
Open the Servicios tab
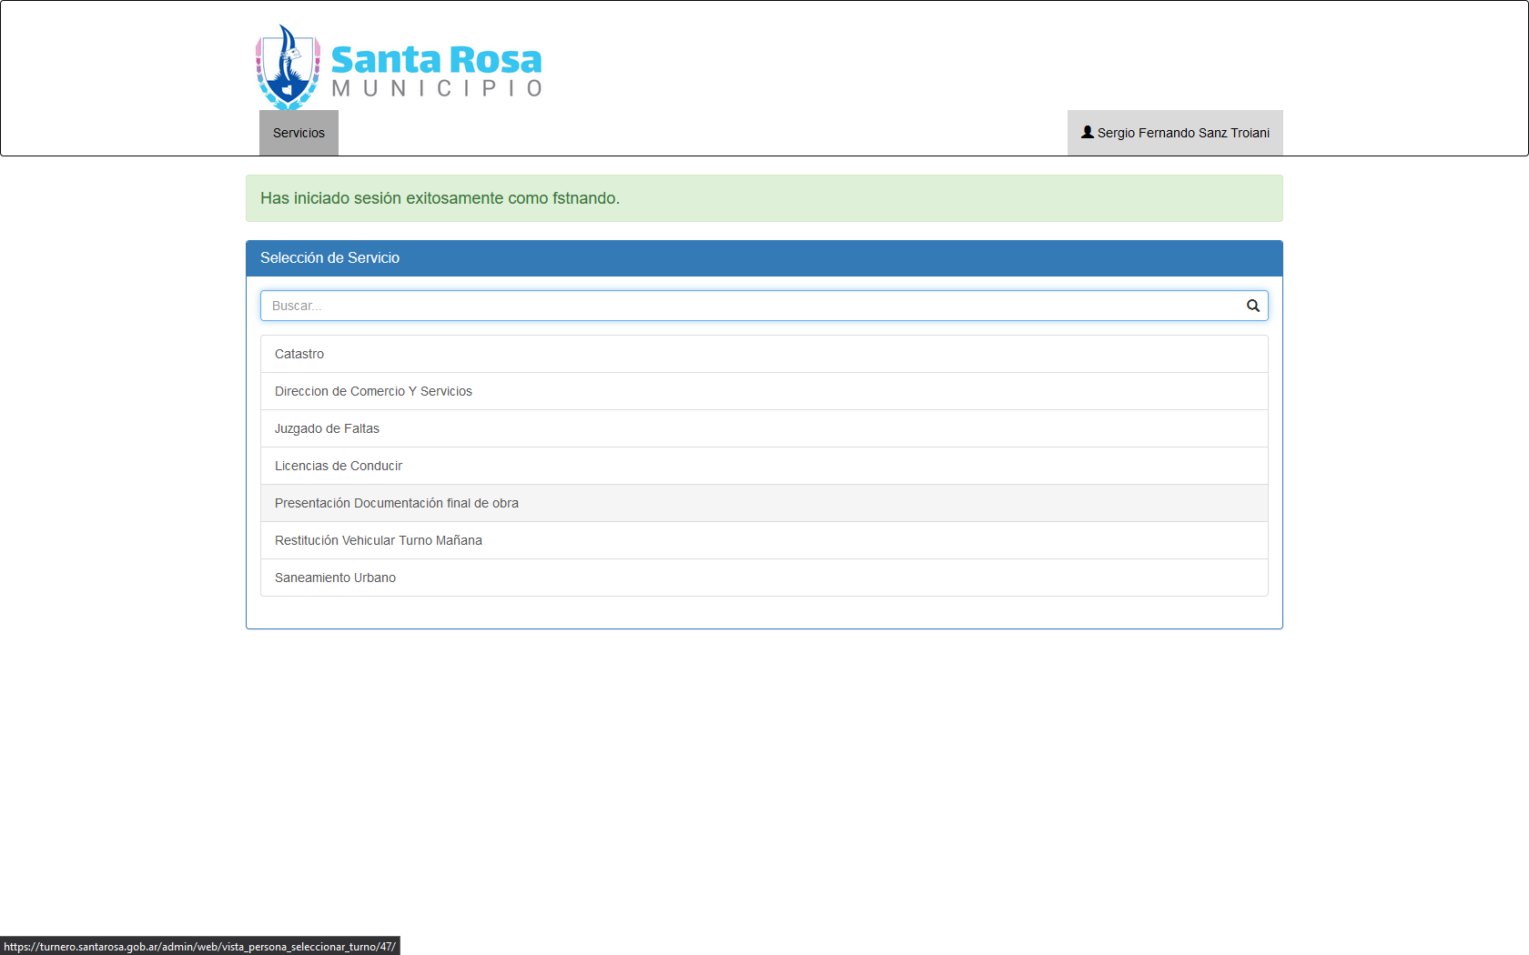pos(299,133)
